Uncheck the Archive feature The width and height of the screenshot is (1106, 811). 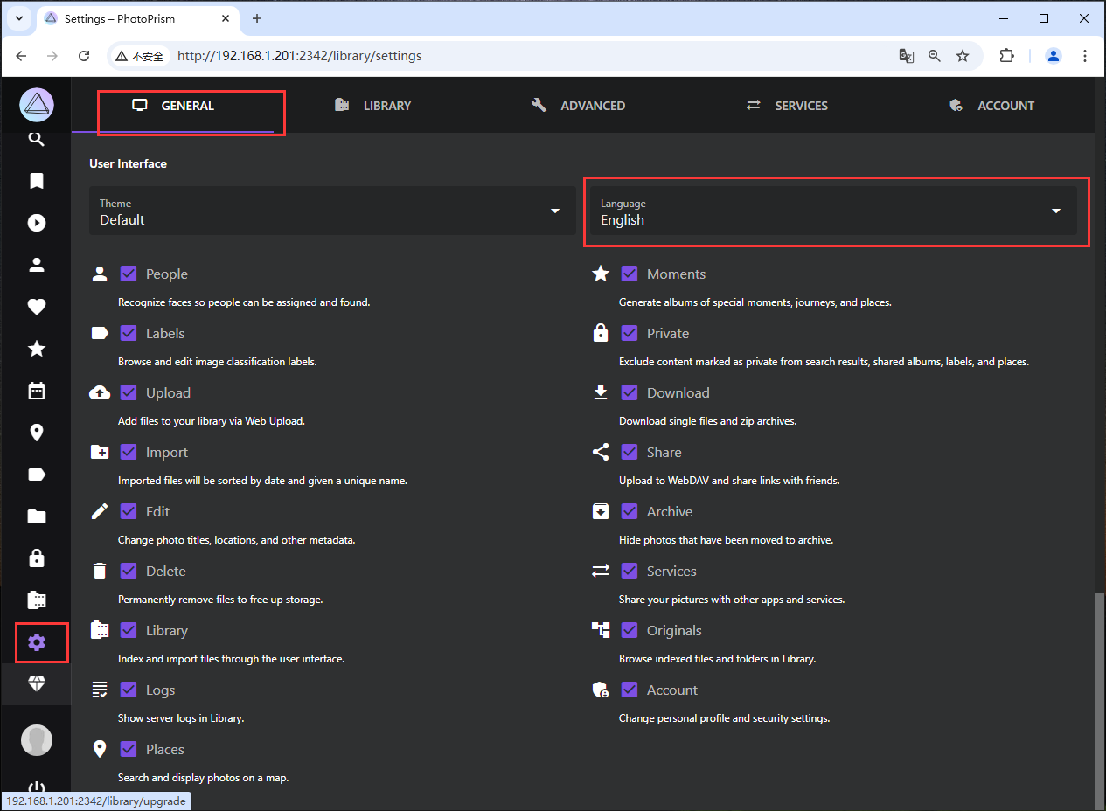point(630,511)
